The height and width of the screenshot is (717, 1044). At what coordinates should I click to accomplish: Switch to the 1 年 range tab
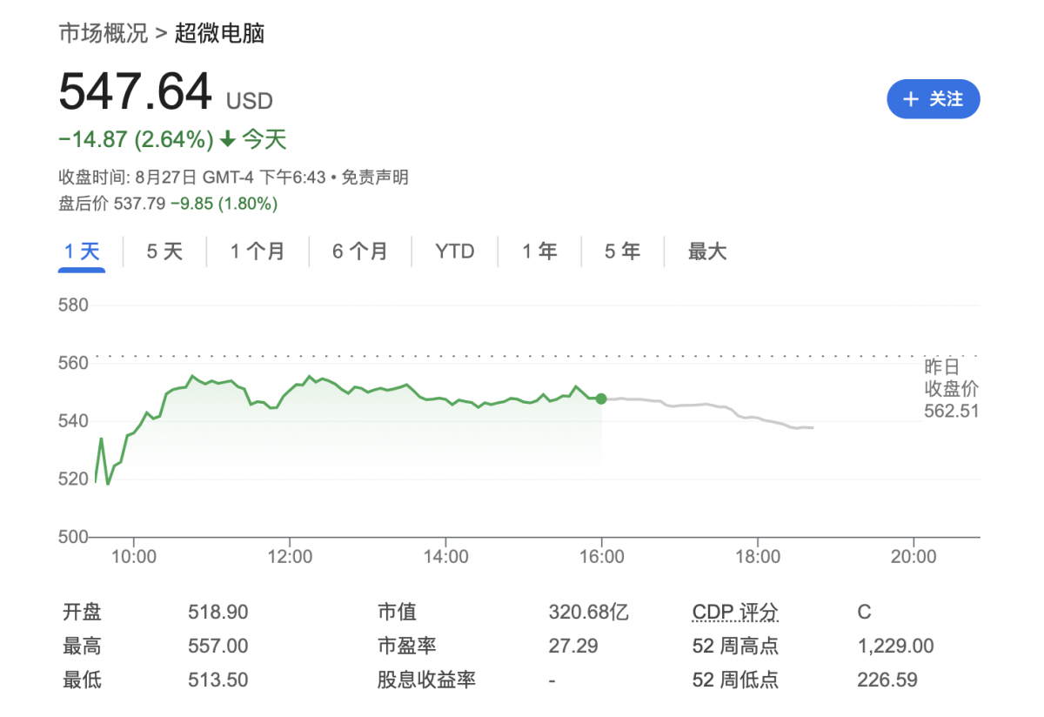click(x=539, y=252)
